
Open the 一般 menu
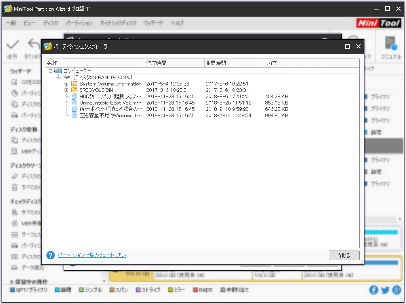[x=11, y=23]
